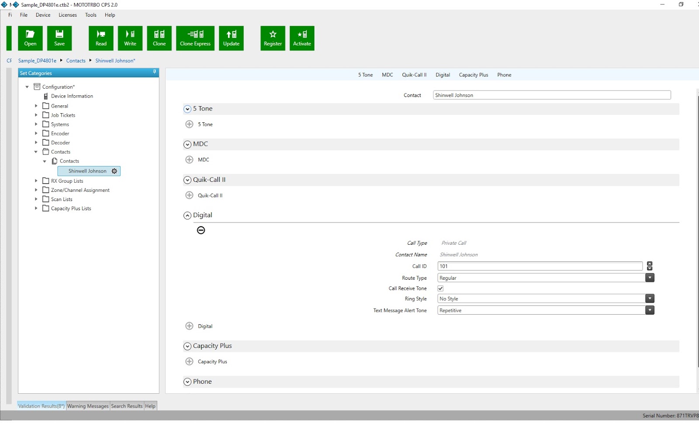Select the Encoder tree folder
The width and height of the screenshot is (699, 437).
[x=60, y=133]
